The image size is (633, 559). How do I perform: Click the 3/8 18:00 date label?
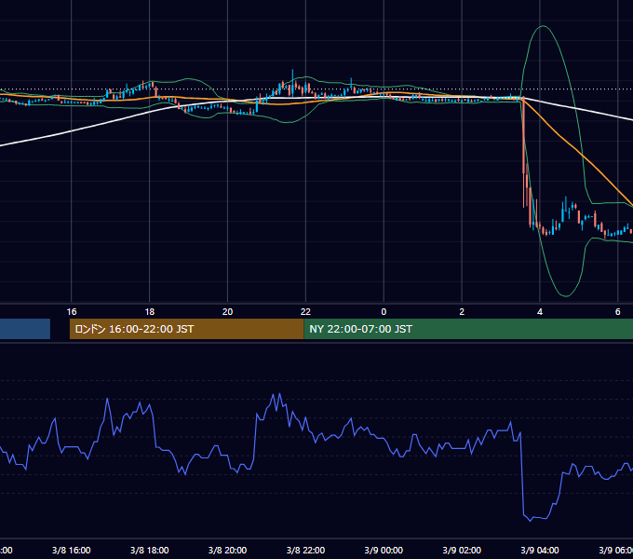coord(149,550)
